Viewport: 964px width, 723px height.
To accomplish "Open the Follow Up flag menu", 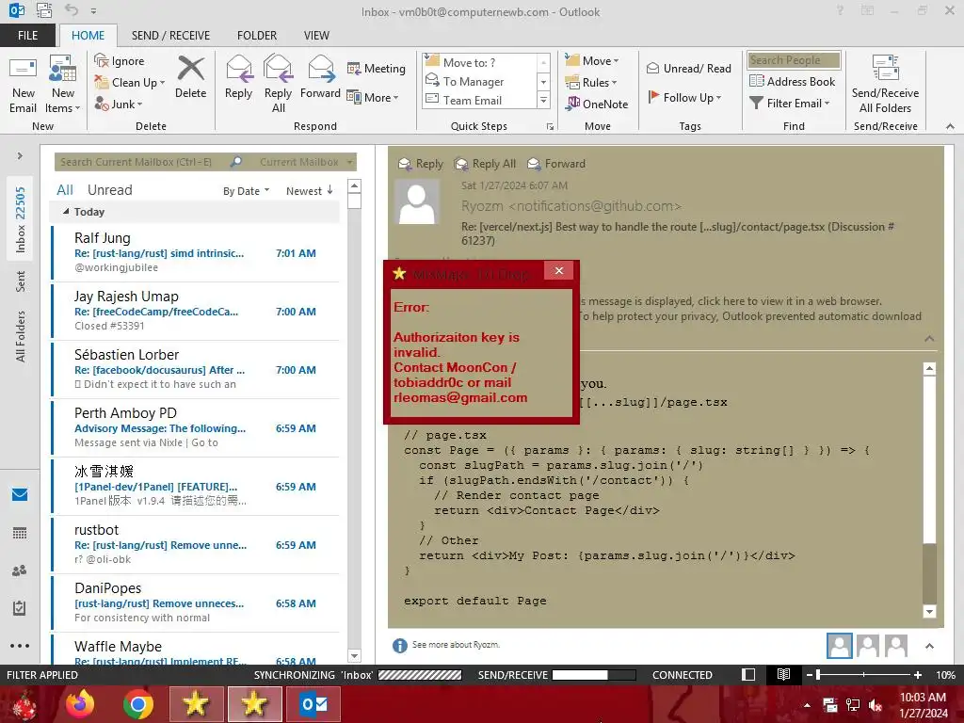I will click(x=684, y=97).
